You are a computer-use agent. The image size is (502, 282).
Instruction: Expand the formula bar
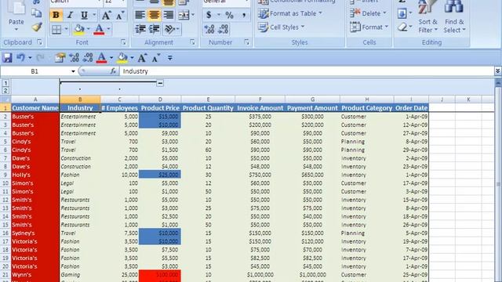click(x=497, y=70)
